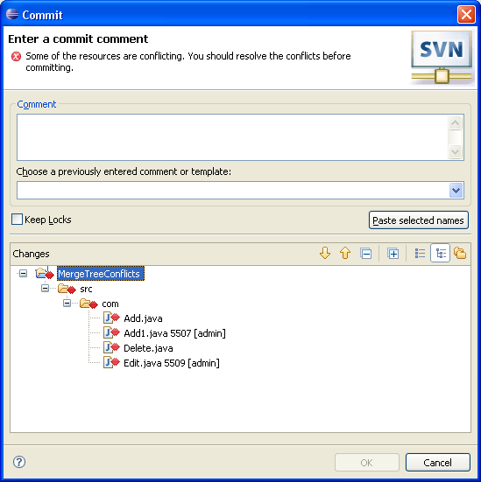Image resolution: width=481 pixels, height=482 pixels.
Task: Collapse the src folder node
Action: [x=45, y=289]
